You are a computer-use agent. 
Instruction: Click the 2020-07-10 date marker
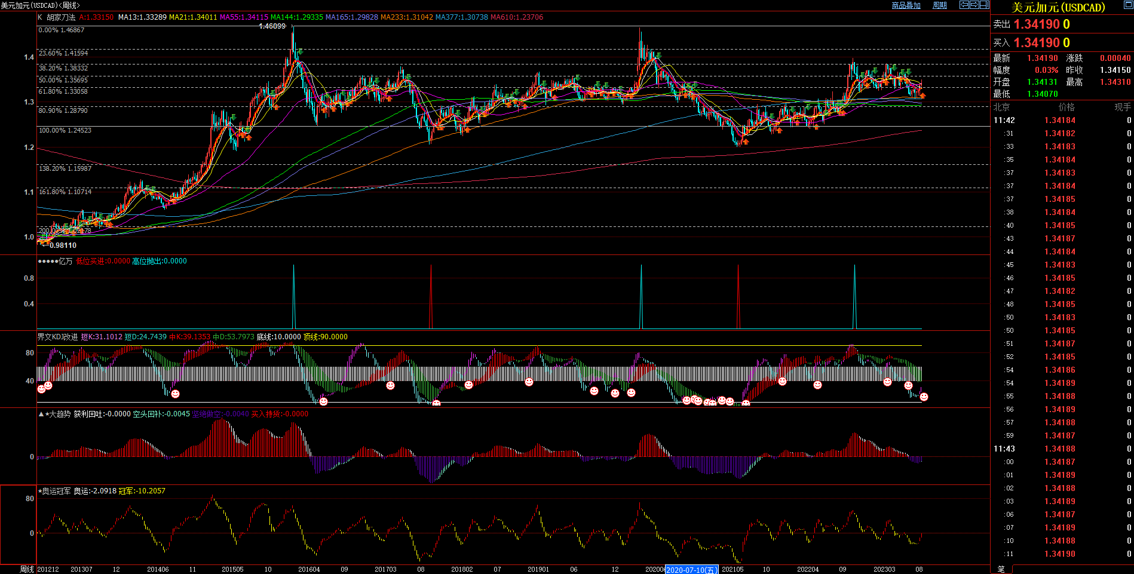click(691, 570)
